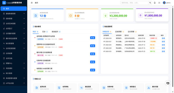Viewport: 174px width, 93px height.
Task: Click the document icon on the 12 份 card
Action: point(36,16)
